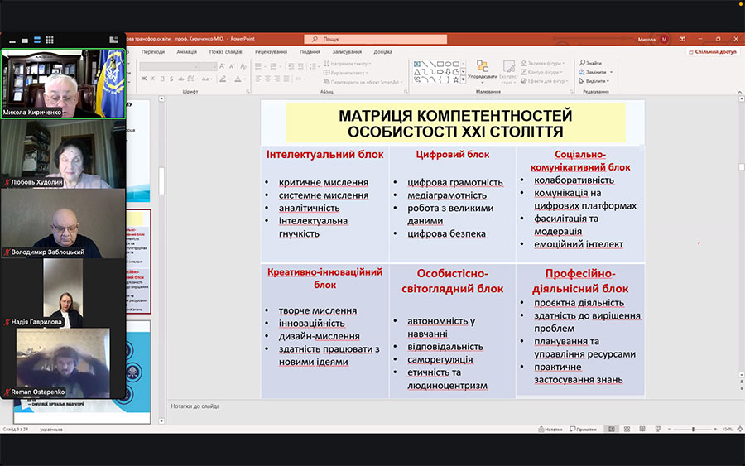Switch to Reading view in status bar
The height and width of the screenshot is (466, 745).
click(642, 429)
